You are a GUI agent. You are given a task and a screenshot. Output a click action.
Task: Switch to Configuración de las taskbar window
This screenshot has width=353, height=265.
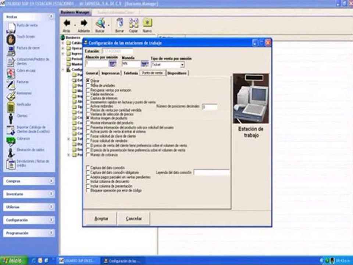pyautogui.click(x=123, y=261)
